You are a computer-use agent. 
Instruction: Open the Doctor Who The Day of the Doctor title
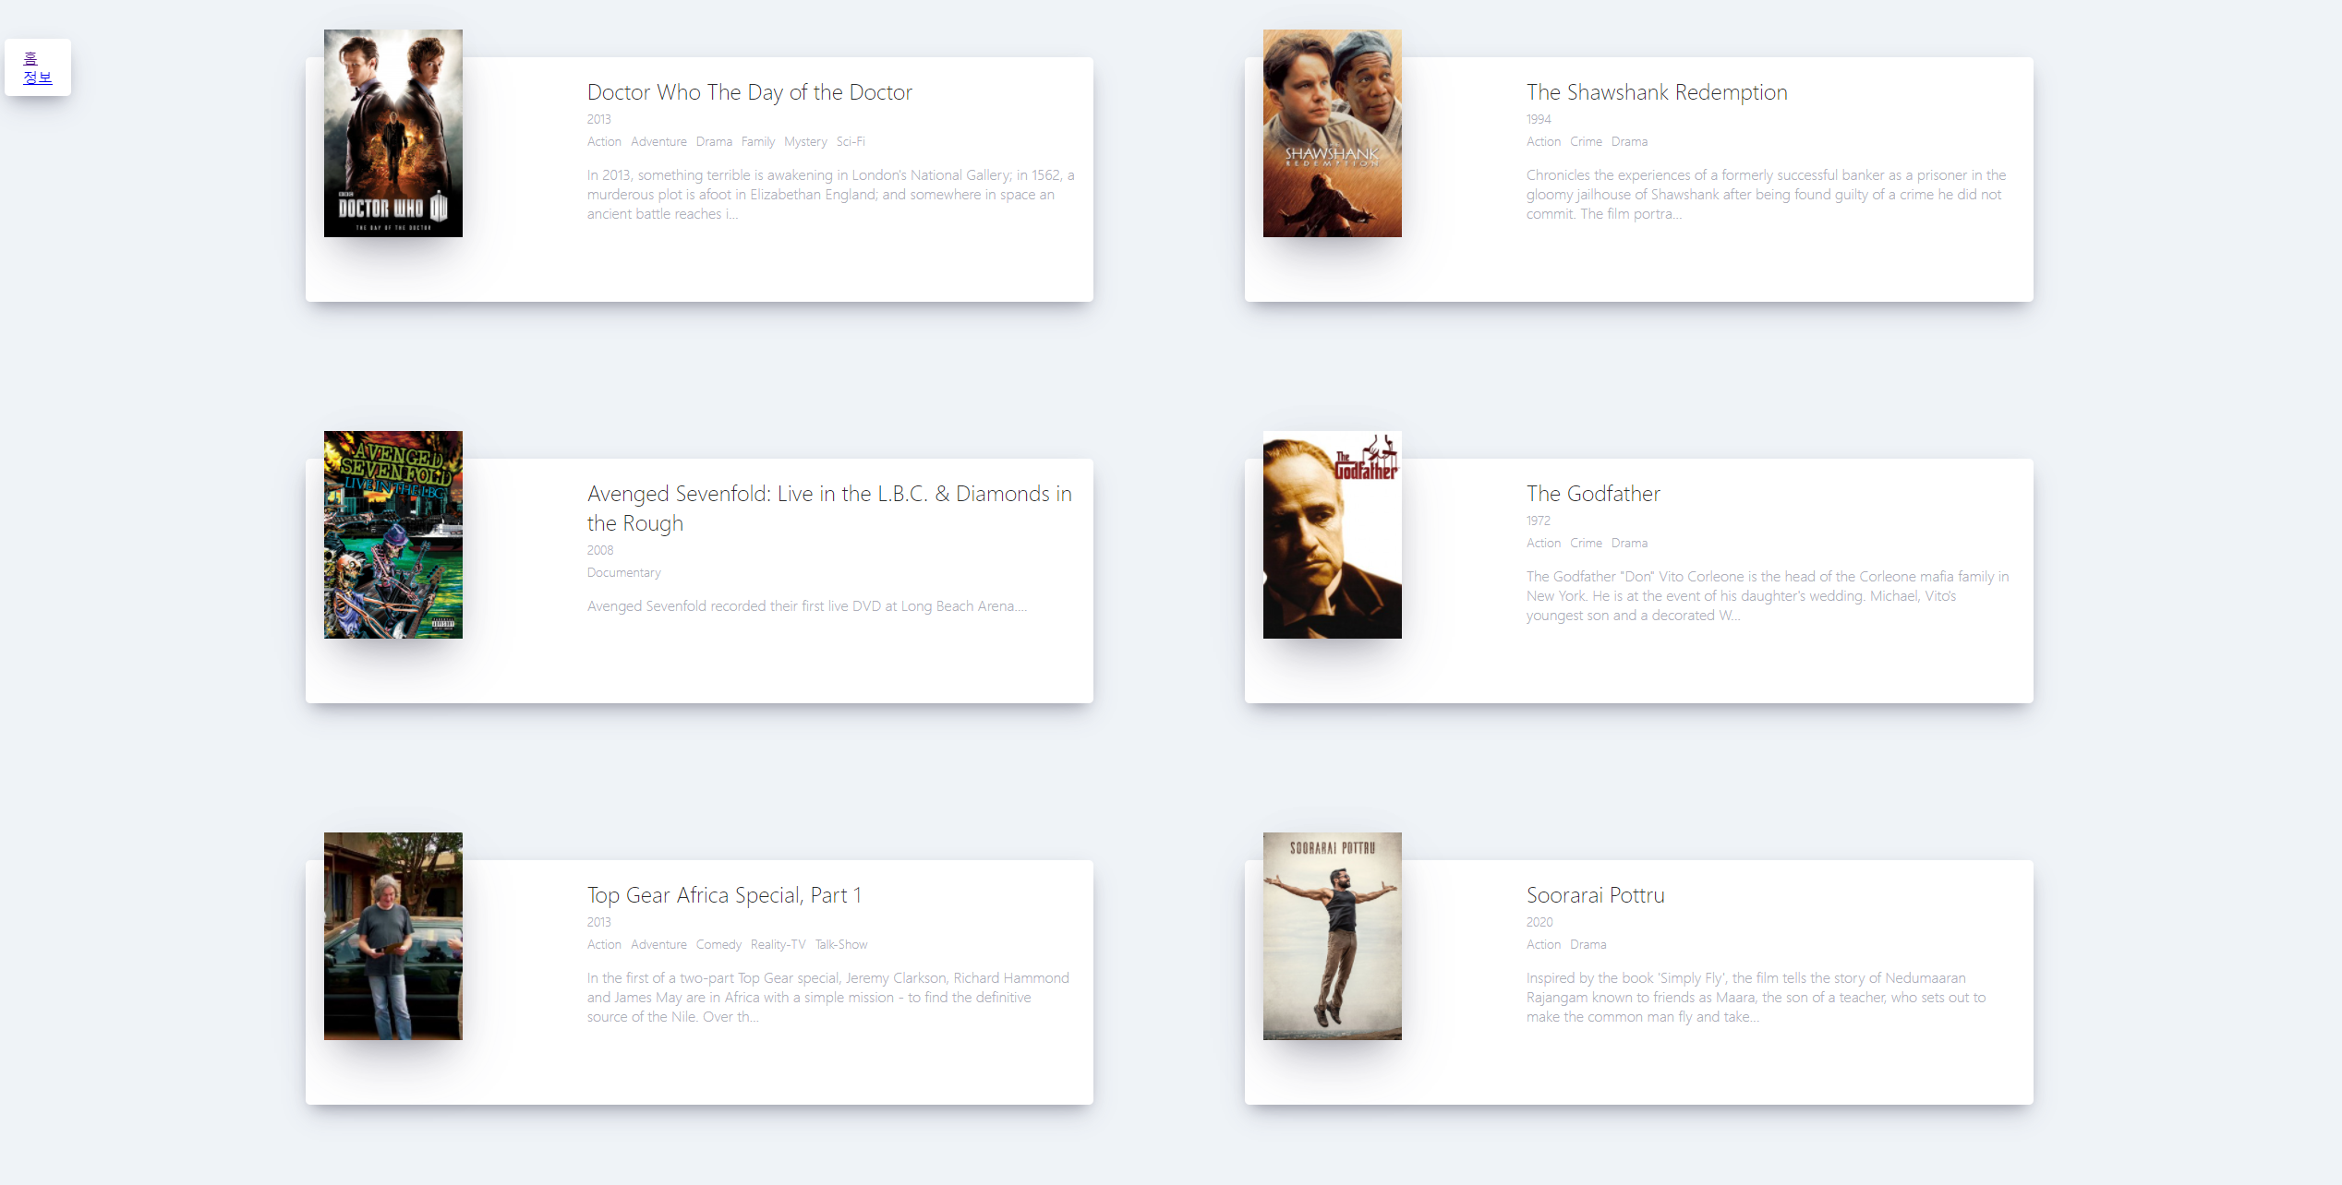point(749,92)
